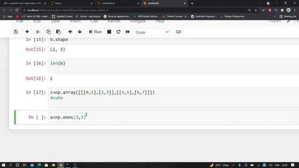This screenshot has height=168, width=299.
Task: Open the Reading list
Action: [x=288, y=17]
